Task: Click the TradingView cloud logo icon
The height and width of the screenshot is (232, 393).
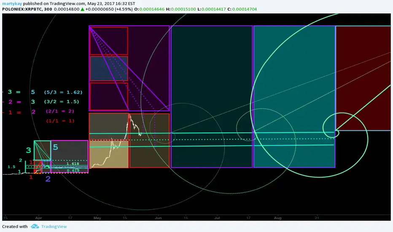Action: 35,227
